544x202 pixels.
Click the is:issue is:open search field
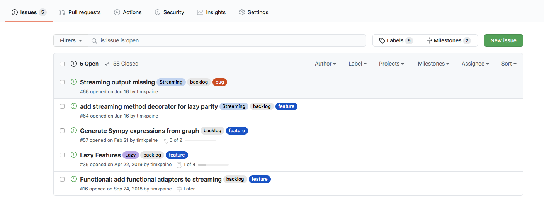(227, 40)
